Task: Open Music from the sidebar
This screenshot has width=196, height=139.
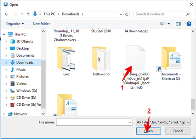Action: 21,69
